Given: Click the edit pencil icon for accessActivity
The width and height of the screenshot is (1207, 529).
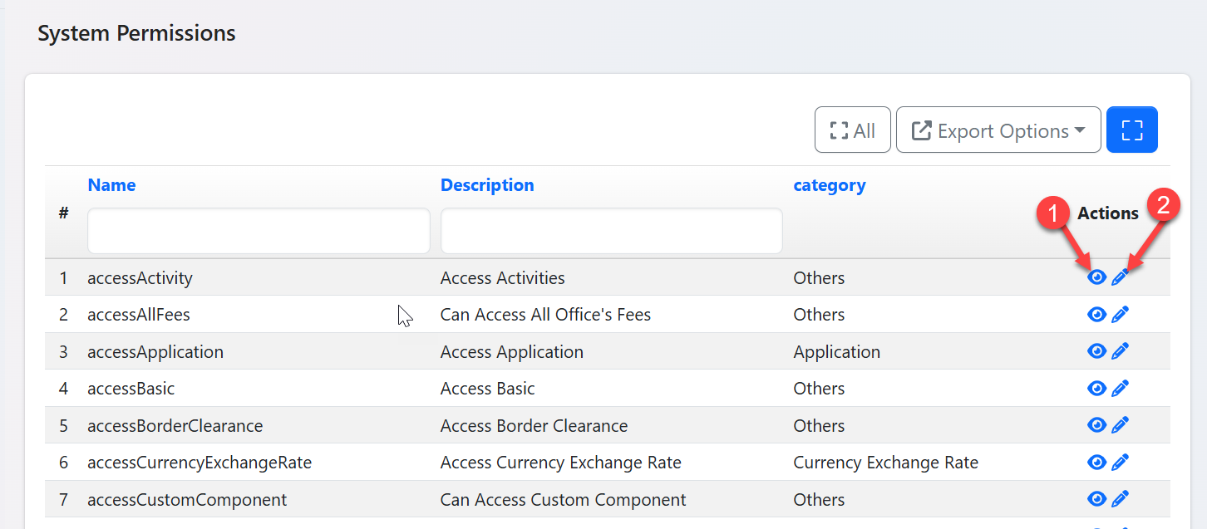Looking at the screenshot, I should 1120,277.
